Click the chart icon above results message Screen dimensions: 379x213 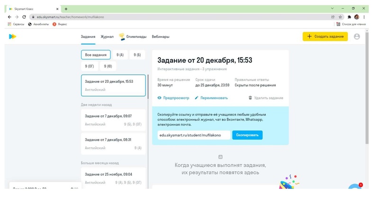coord(220,157)
